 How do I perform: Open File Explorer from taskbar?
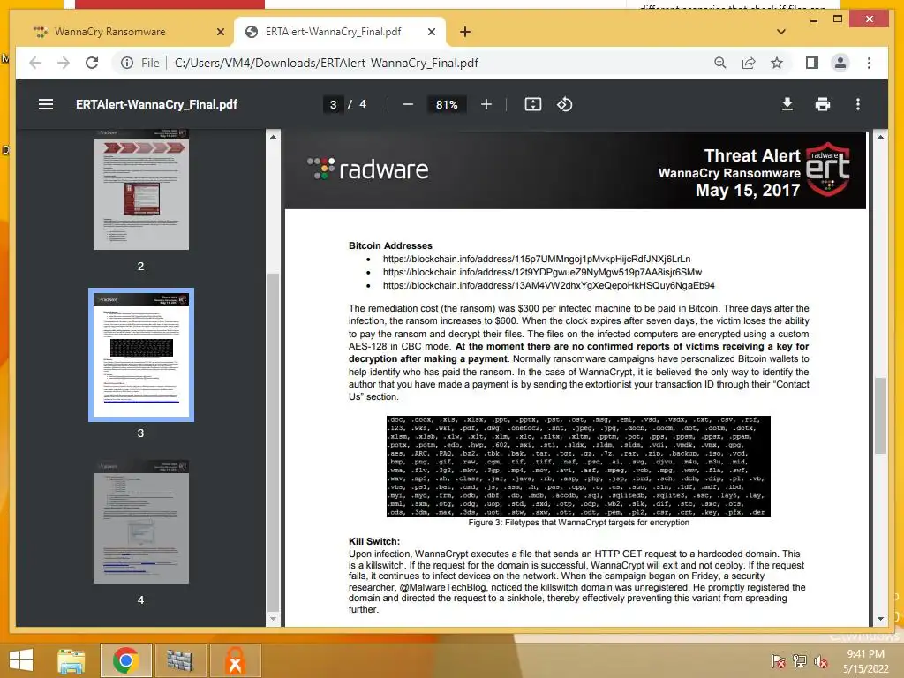tap(72, 660)
